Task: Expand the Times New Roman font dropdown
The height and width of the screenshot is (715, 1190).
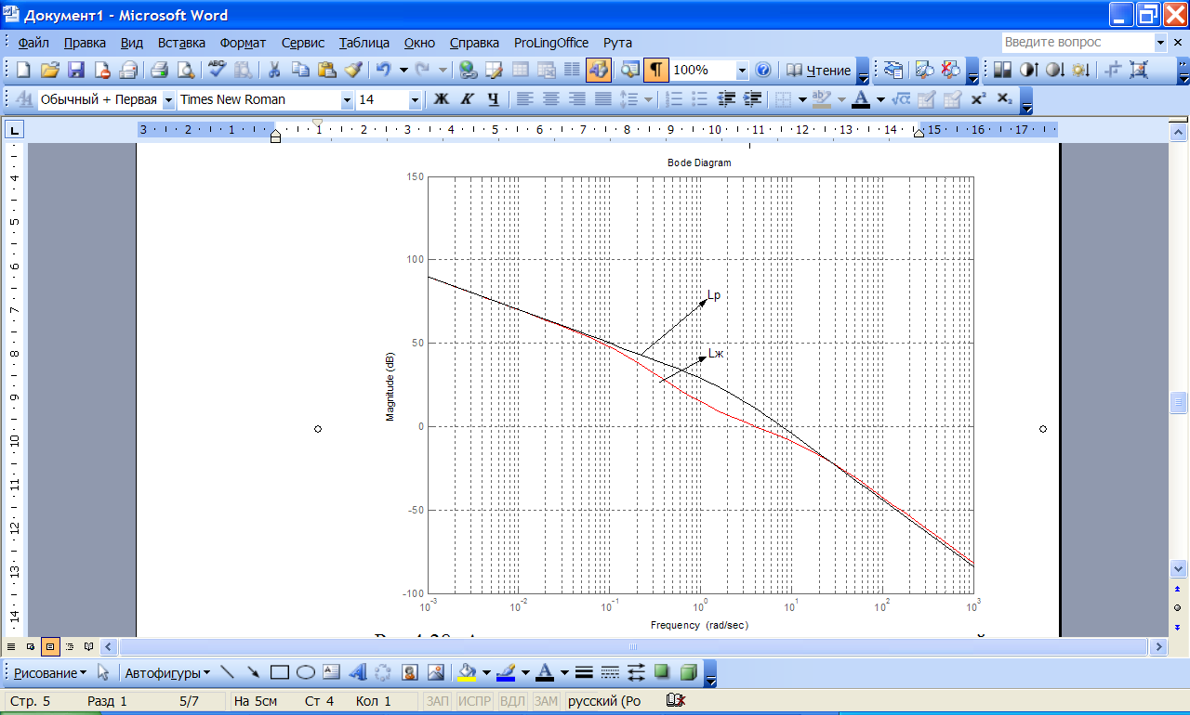Action: click(347, 99)
